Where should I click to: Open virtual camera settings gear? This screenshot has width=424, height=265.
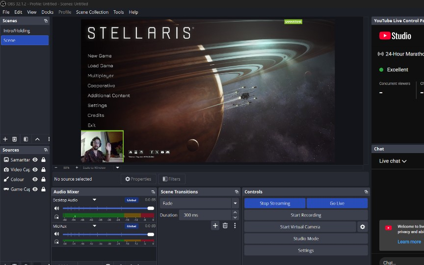pos(363,227)
